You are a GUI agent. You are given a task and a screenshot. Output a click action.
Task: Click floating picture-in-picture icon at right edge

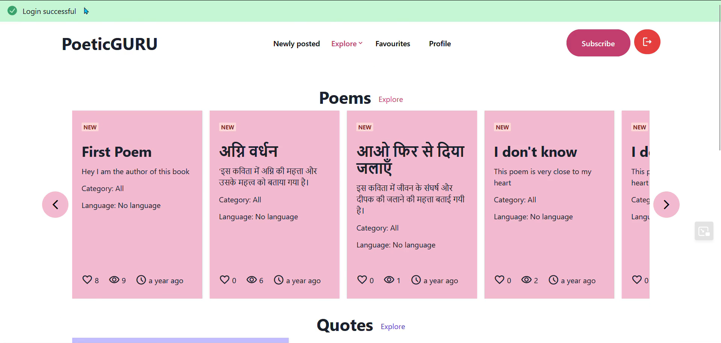[704, 231]
